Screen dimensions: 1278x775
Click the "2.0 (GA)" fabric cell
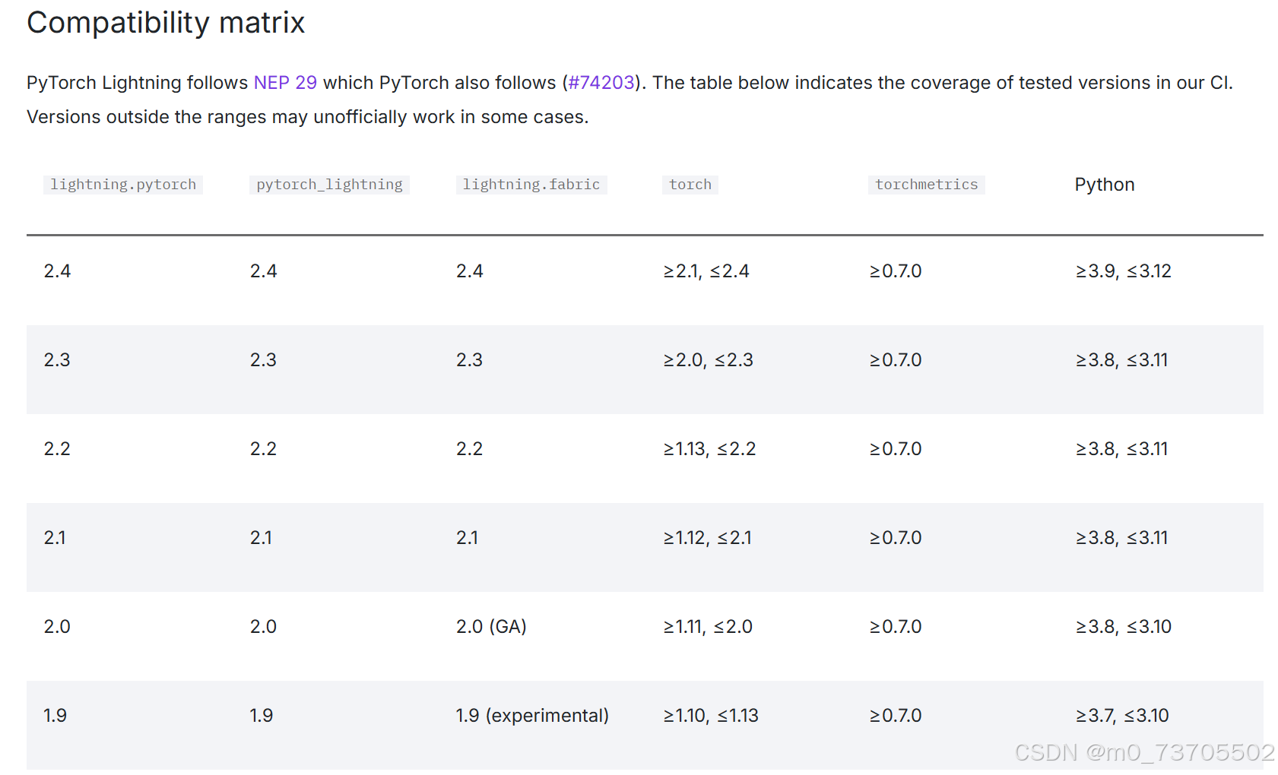coord(491,627)
